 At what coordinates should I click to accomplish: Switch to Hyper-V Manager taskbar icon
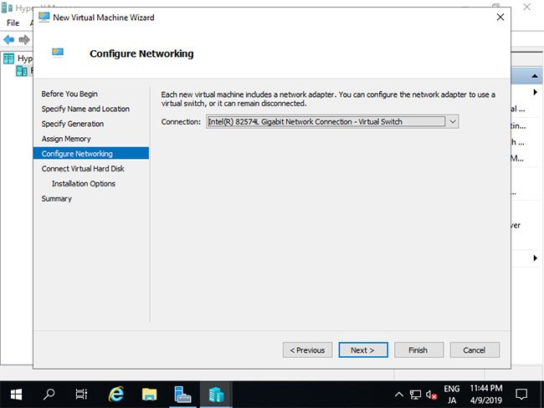pos(216,395)
